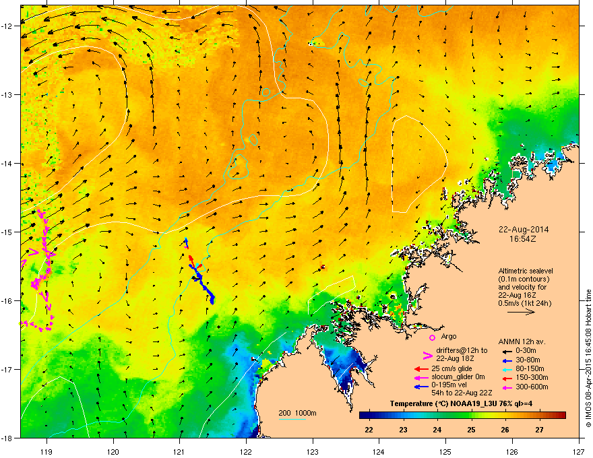This screenshot has height=458, width=593.
Task: Click the cyan bathymetry line under 200 1000m
Action: [292, 420]
